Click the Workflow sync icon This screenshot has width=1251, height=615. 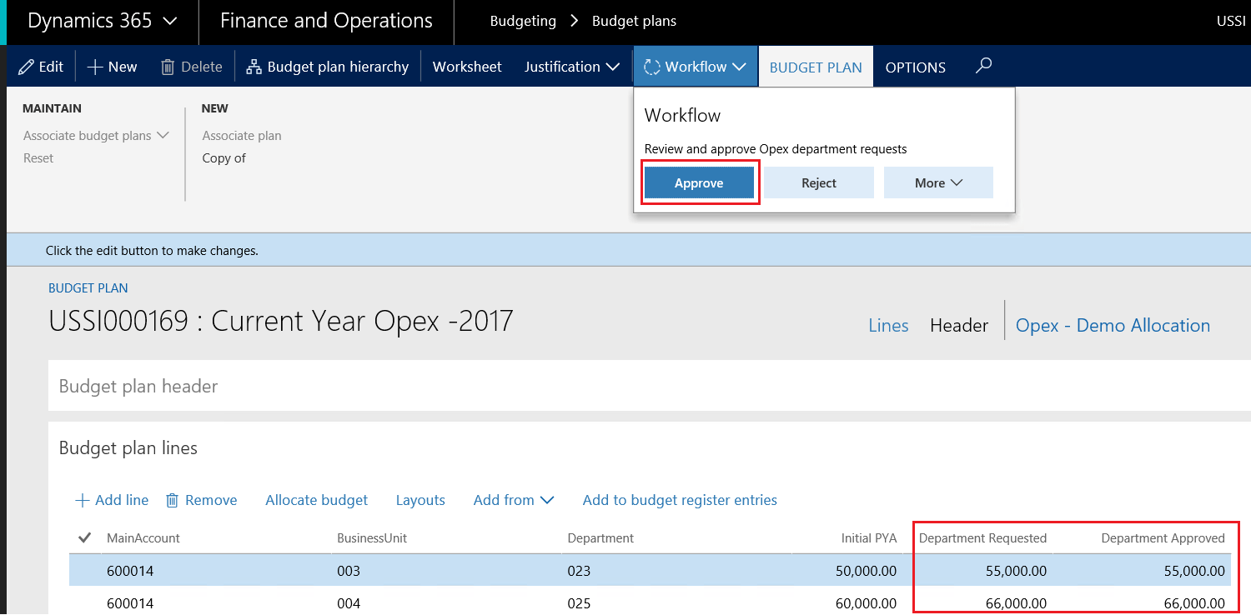653,66
